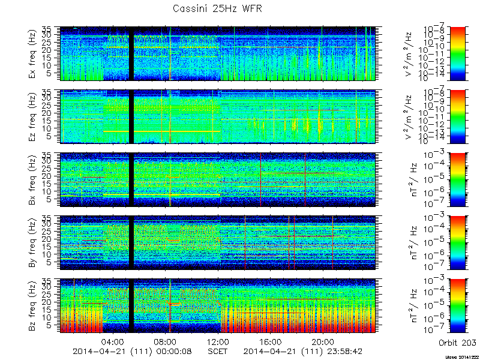The height and width of the screenshot is (360, 480).
Task: Click the Bz panel color scale bar
Action: coord(457,306)
